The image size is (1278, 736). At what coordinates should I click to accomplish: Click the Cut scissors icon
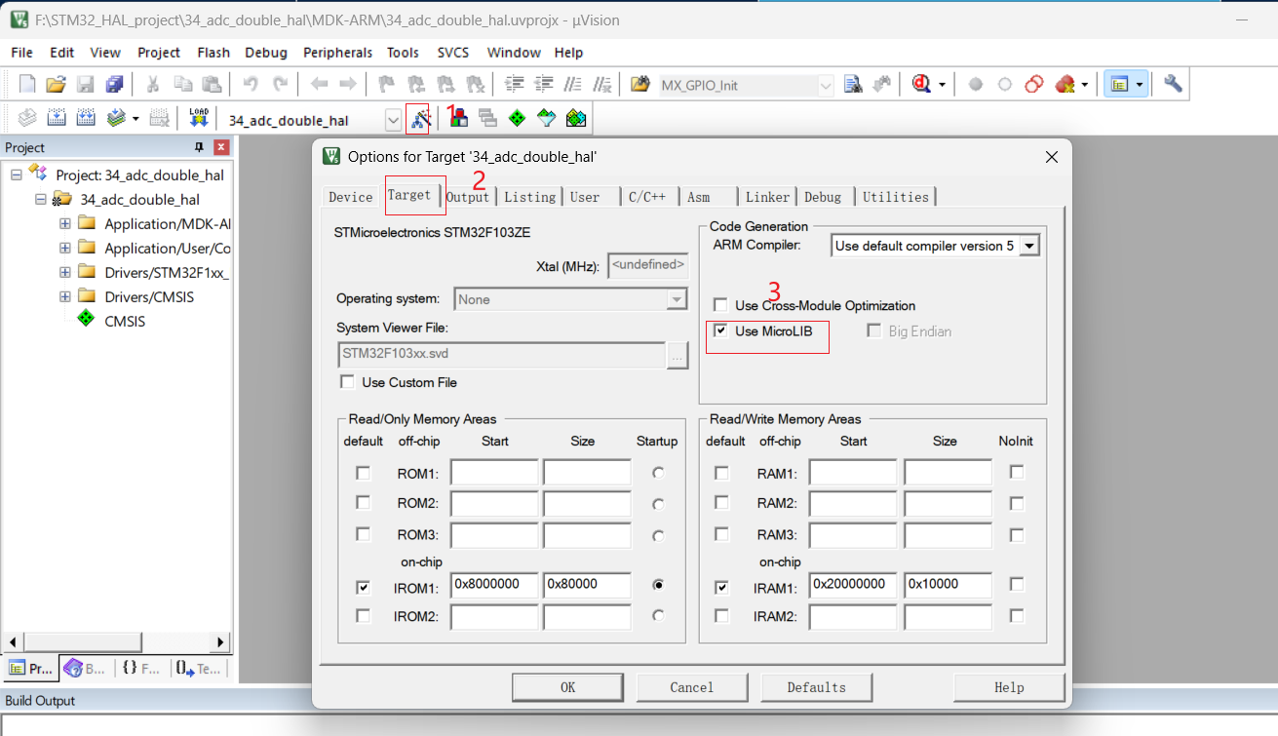pos(153,85)
